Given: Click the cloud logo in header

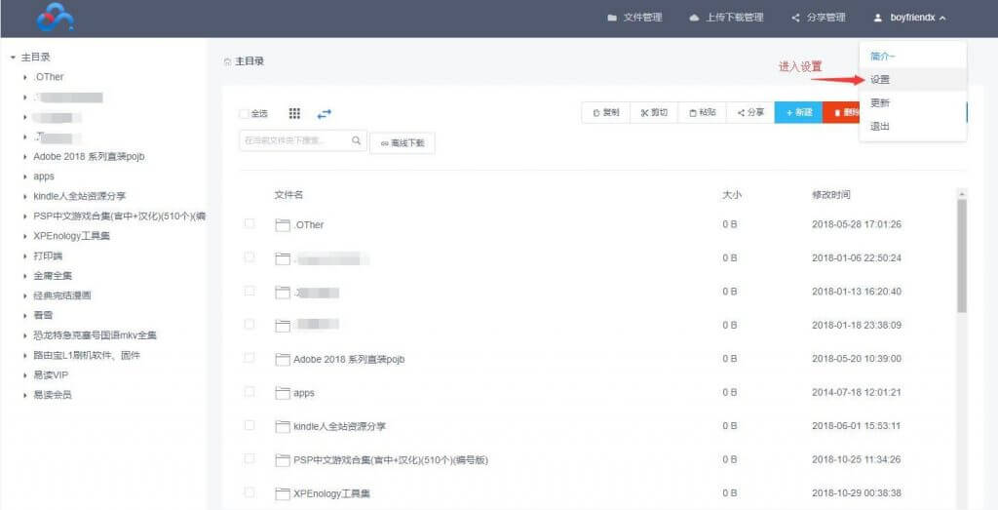Looking at the screenshot, I should 55,17.
